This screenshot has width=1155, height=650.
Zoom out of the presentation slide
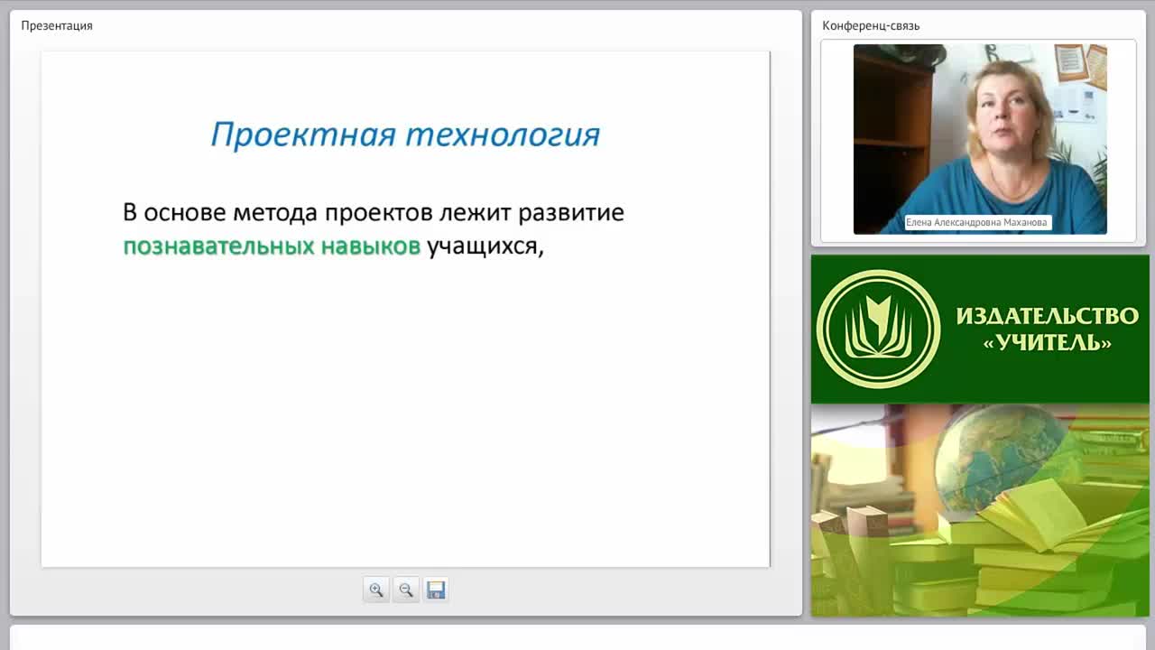pyautogui.click(x=406, y=590)
